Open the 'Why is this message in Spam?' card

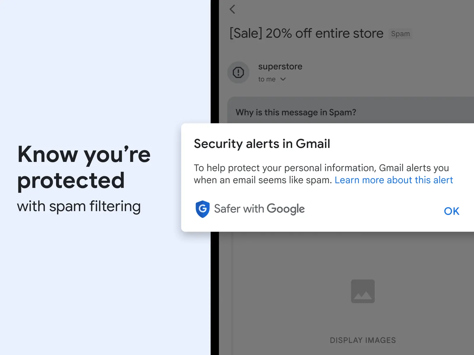296,113
